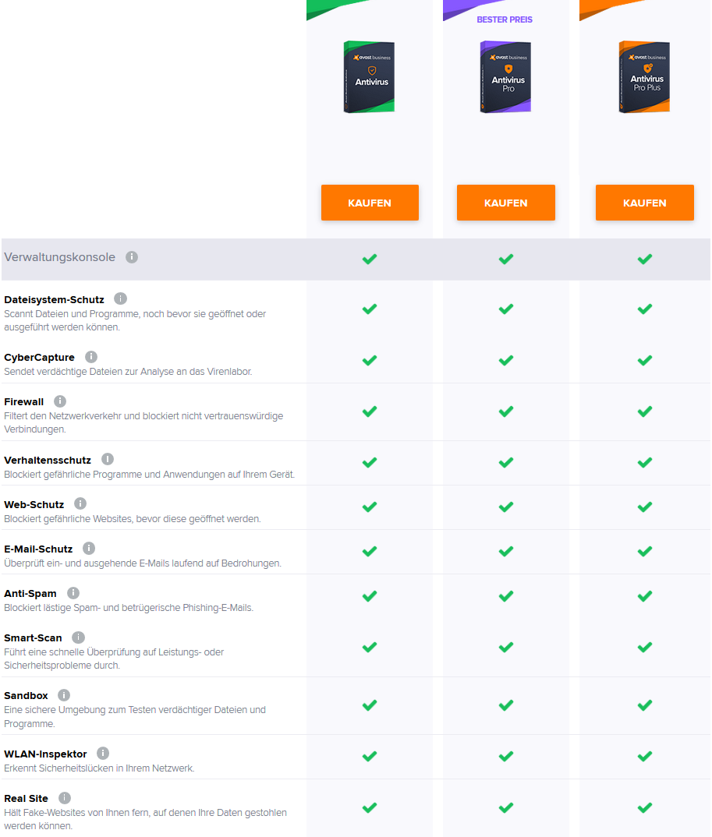Show WLAN-Inspektor info icon details
Image resolution: width=712 pixels, height=837 pixels.
coord(103,754)
